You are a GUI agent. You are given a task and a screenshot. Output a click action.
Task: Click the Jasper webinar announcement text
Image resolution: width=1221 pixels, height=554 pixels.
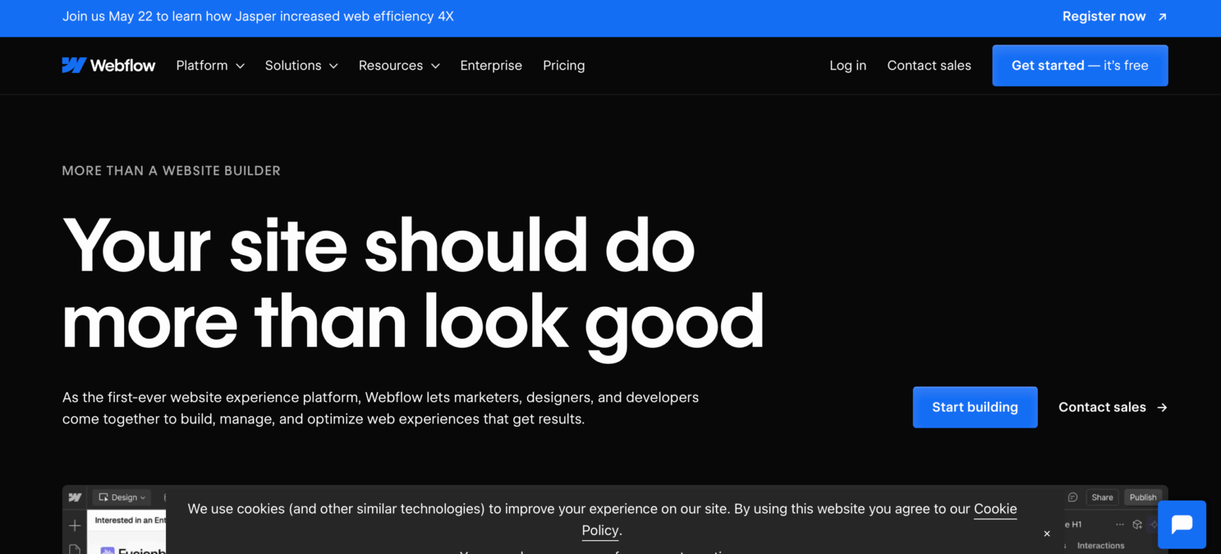258,17
